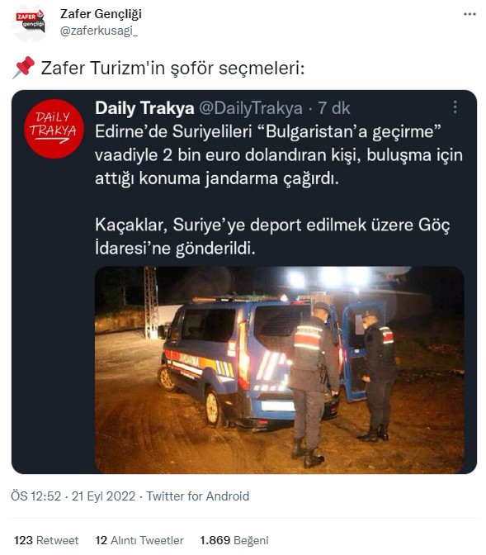Click Daily Trakya red logo avatar
This screenshot has height=555, width=486.
click(x=54, y=129)
